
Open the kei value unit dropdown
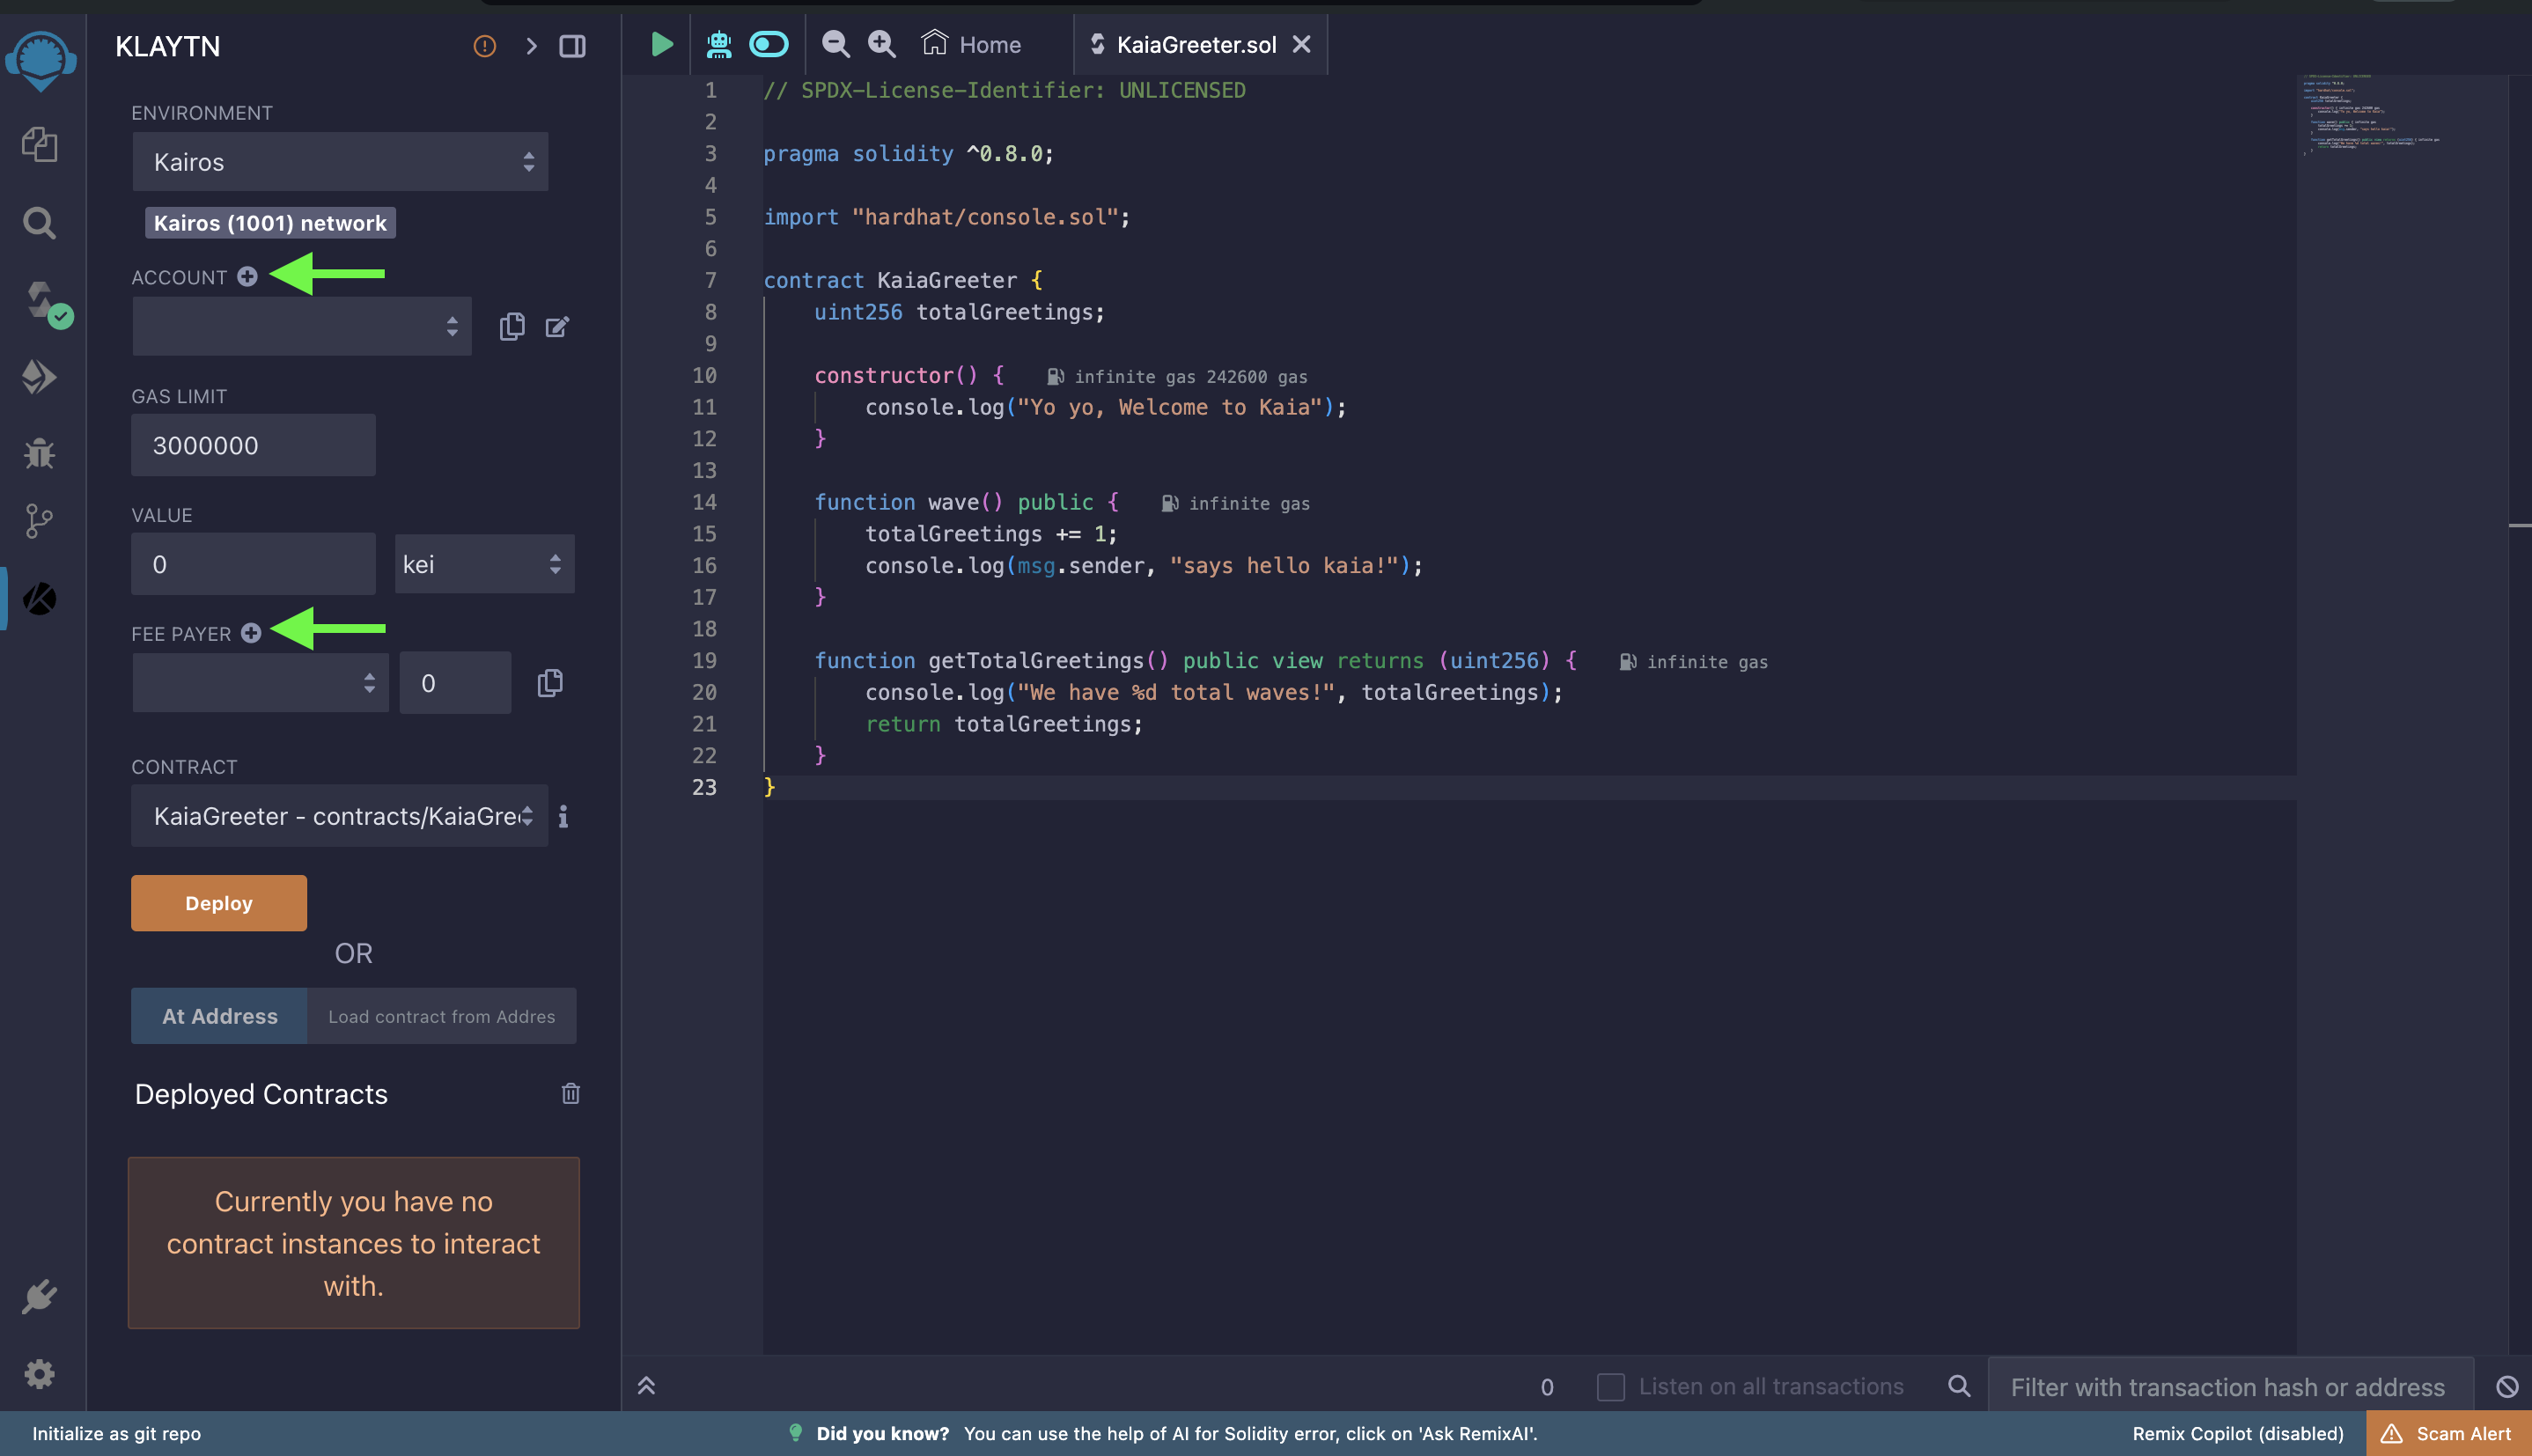coord(484,564)
